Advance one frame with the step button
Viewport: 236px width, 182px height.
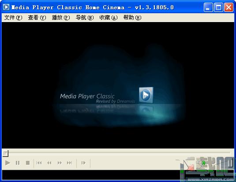(83, 163)
